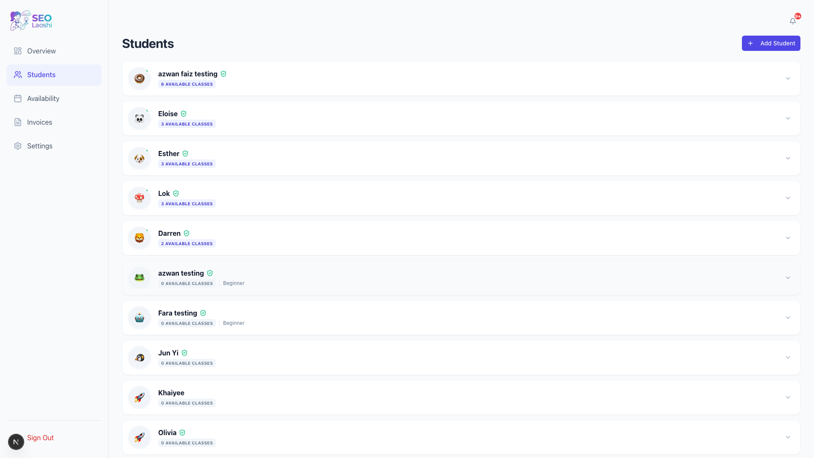Image resolution: width=814 pixels, height=458 pixels.
Task: Expand azwan faiz testing's details
Action: click(x=788, y=78)
